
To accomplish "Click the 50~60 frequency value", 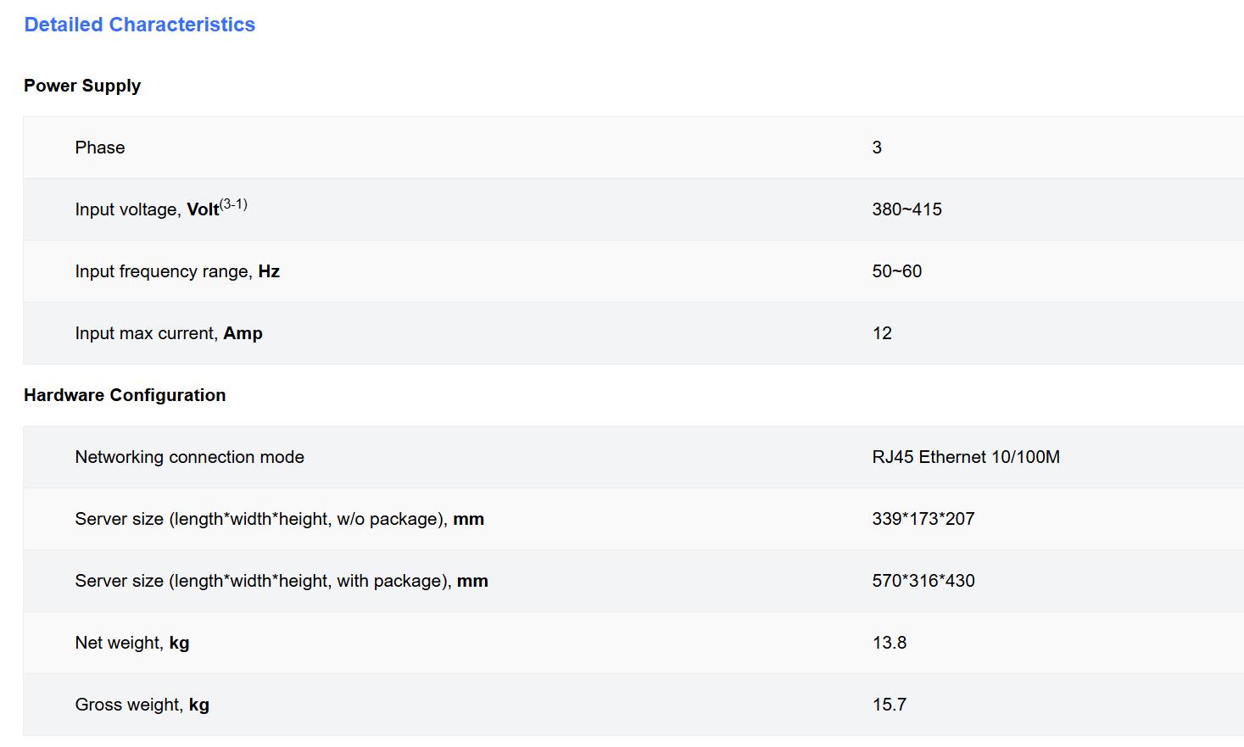I will pyautogui.click(x=896, y=271).
